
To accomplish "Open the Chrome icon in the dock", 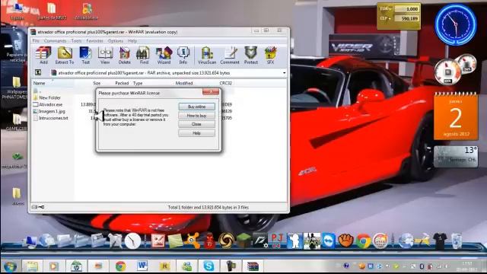I will click(363, 241).
